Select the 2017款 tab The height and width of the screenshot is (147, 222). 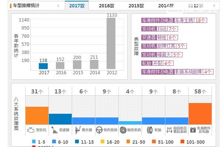click(x=77, y=6)
